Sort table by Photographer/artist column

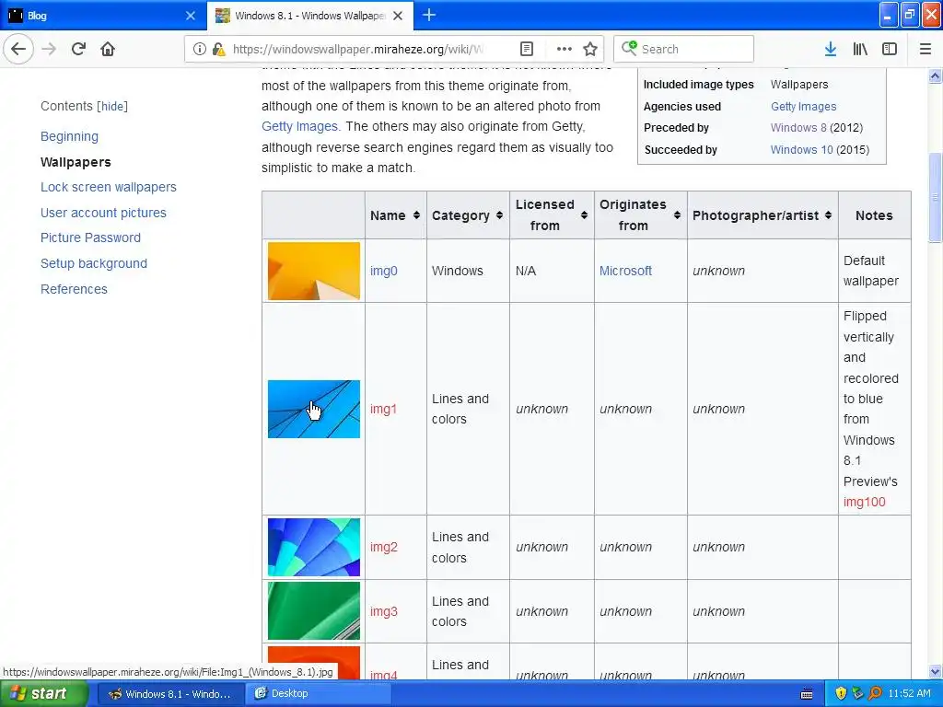pyautogui.click(x=762, y=215)
